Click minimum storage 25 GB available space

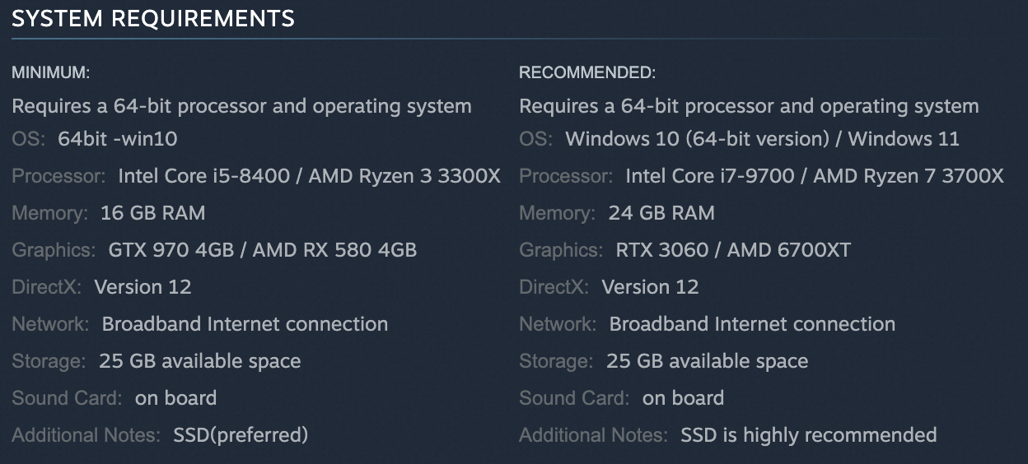point(199,361)
